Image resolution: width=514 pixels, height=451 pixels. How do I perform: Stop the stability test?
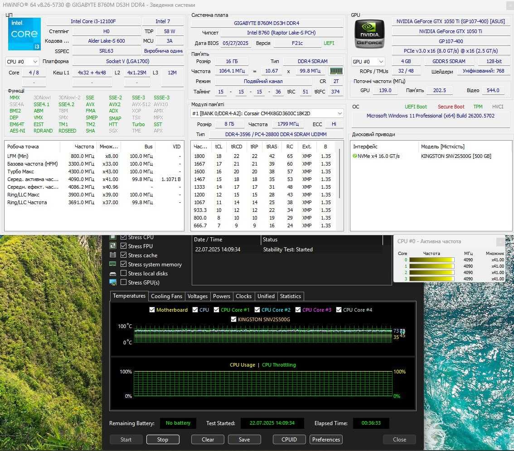coord(163,440)
